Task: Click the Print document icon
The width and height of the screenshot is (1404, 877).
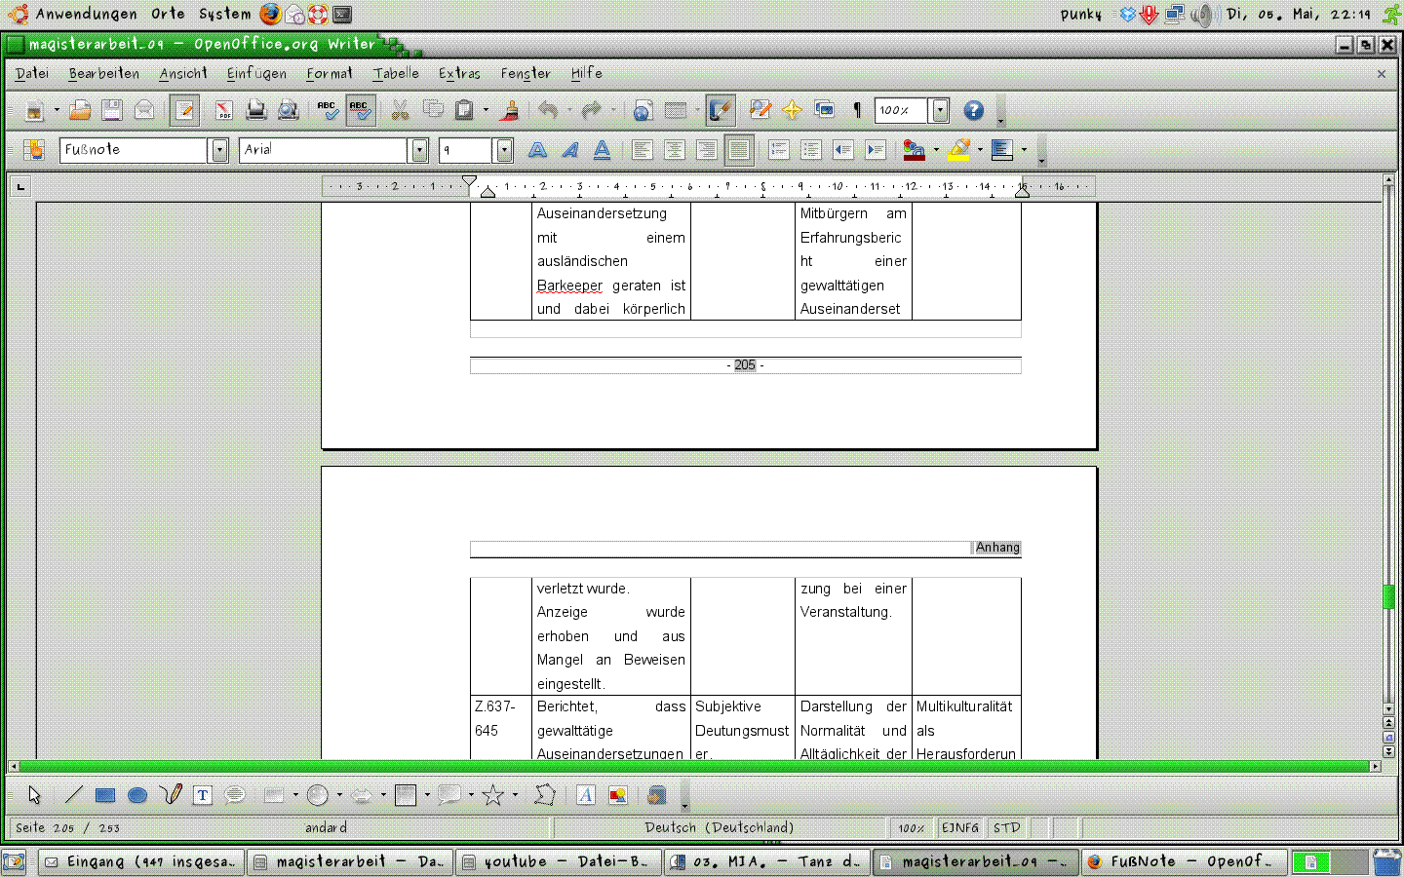Action: click(255, 111)
